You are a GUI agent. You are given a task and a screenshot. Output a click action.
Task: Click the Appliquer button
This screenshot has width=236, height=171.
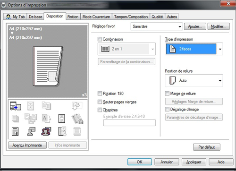point(194,162)
